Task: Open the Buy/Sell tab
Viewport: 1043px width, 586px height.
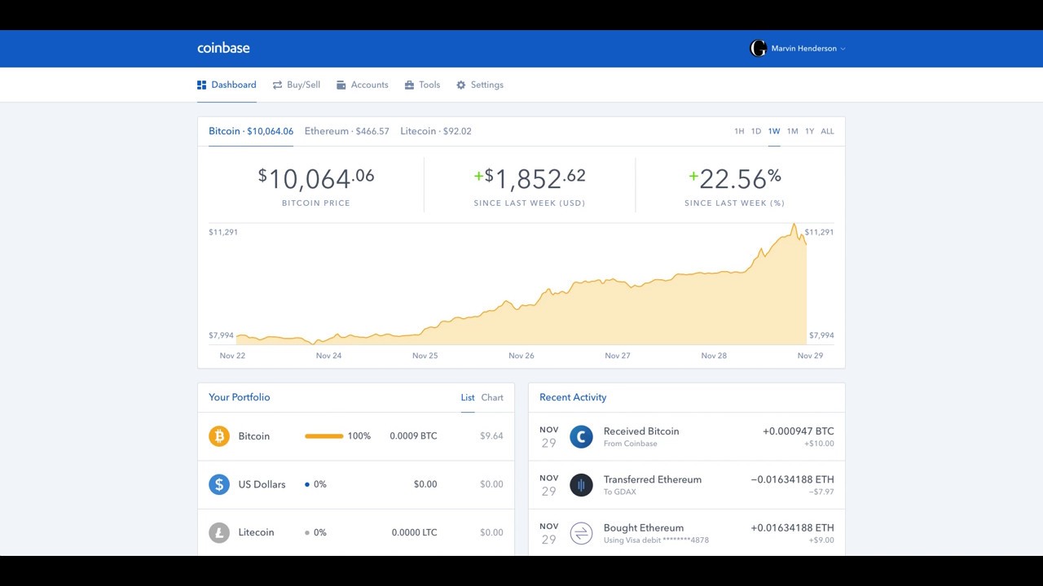Action: click(x=297, y=85)
